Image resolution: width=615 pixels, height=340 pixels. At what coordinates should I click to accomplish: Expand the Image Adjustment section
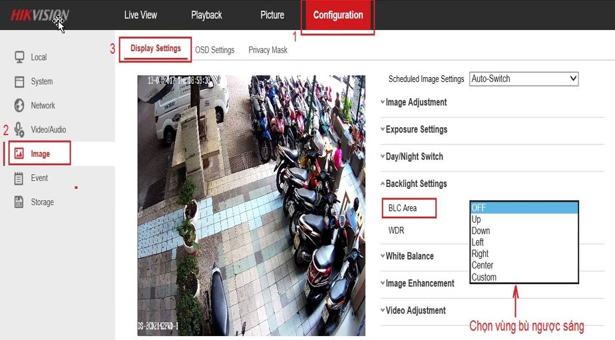coord(416,102)
